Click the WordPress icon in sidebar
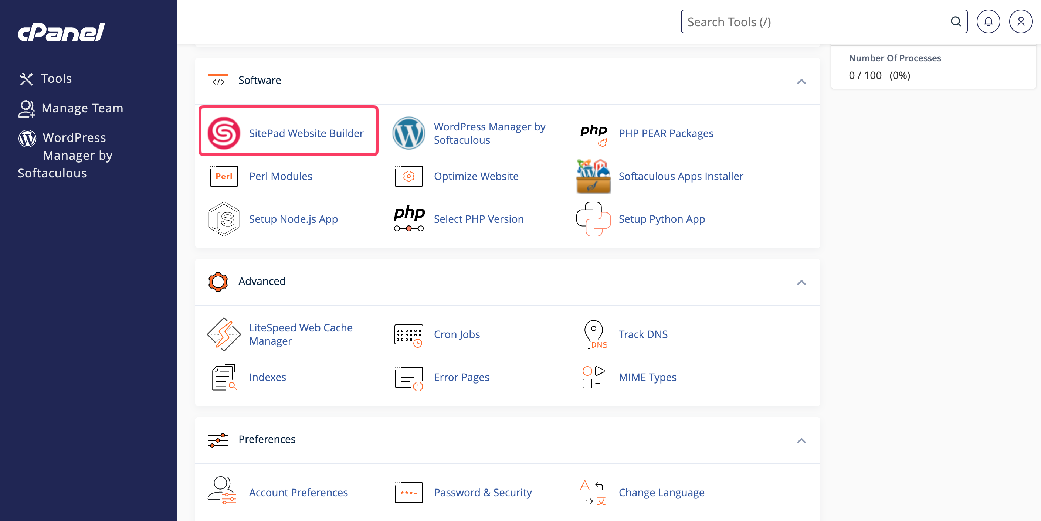Screen dimensions: 1041x521 click(x=27, y=138)
